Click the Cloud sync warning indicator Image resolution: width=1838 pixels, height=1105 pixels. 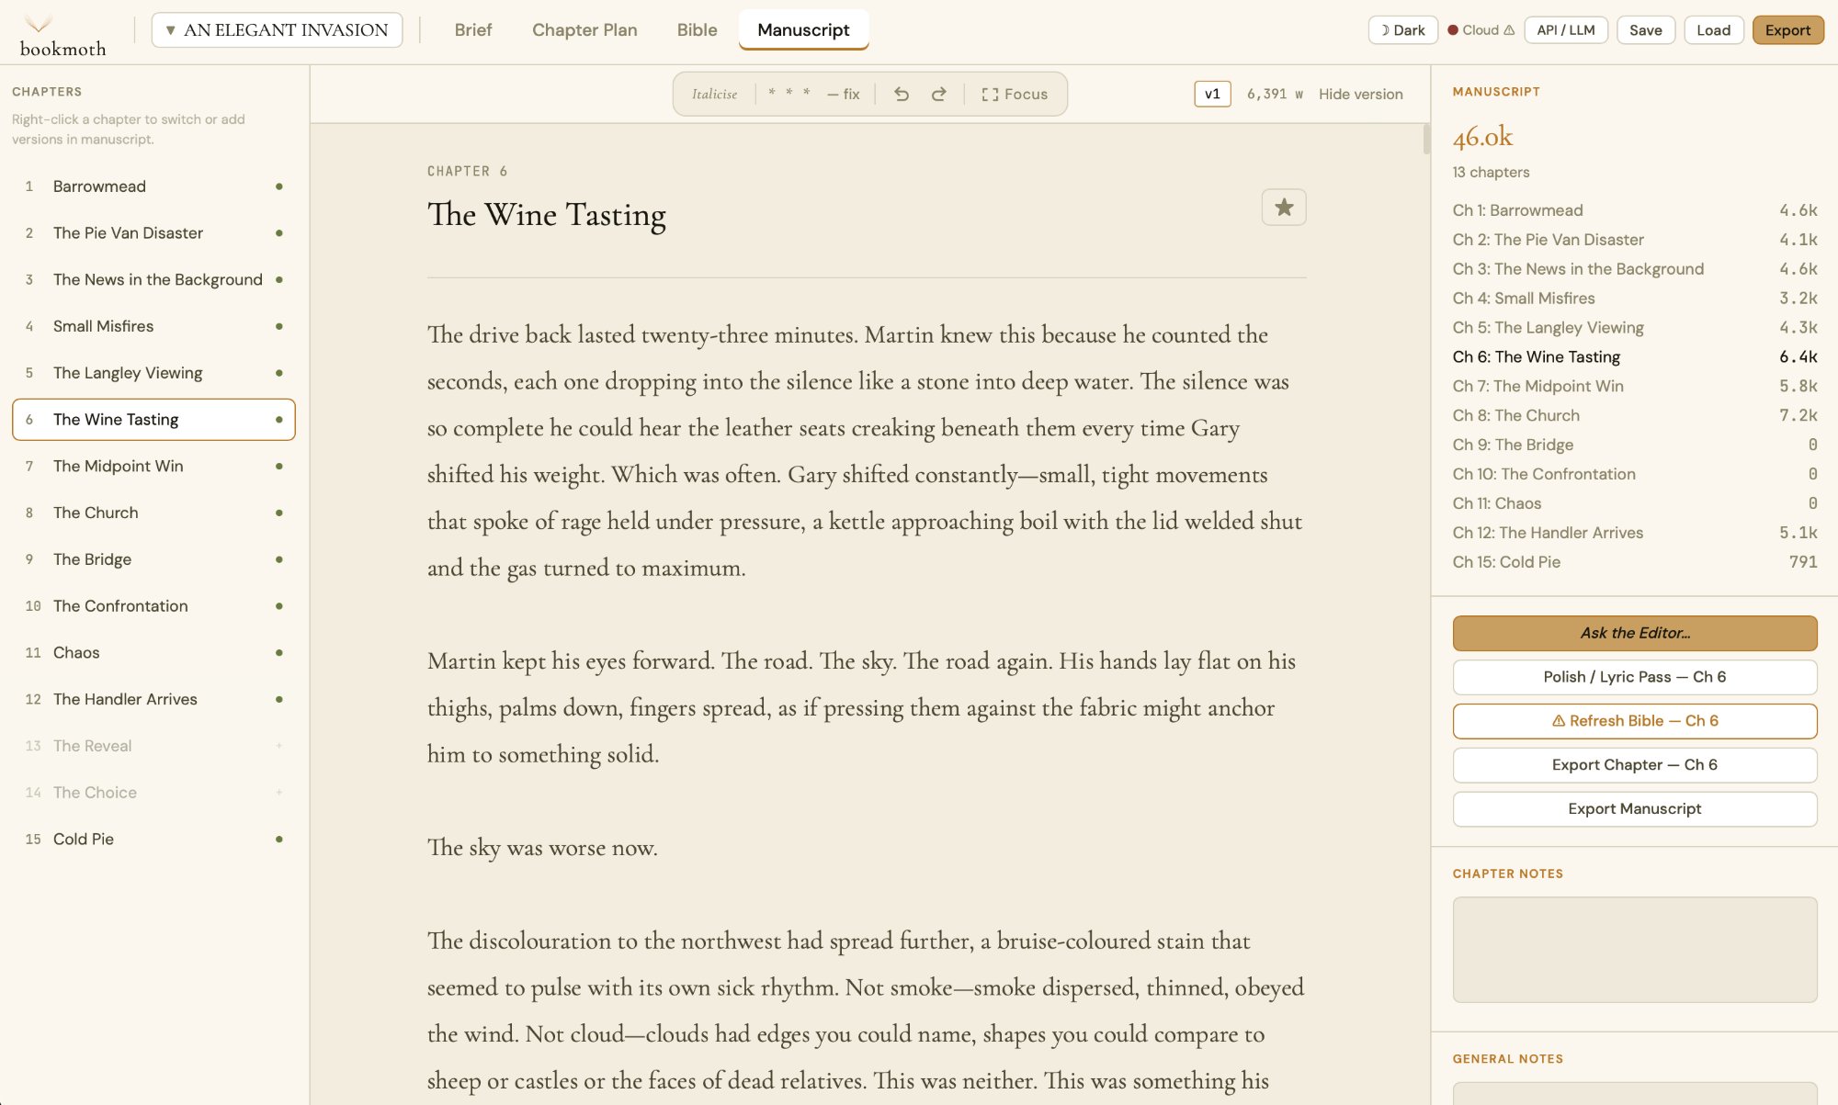coord(1479,29)
